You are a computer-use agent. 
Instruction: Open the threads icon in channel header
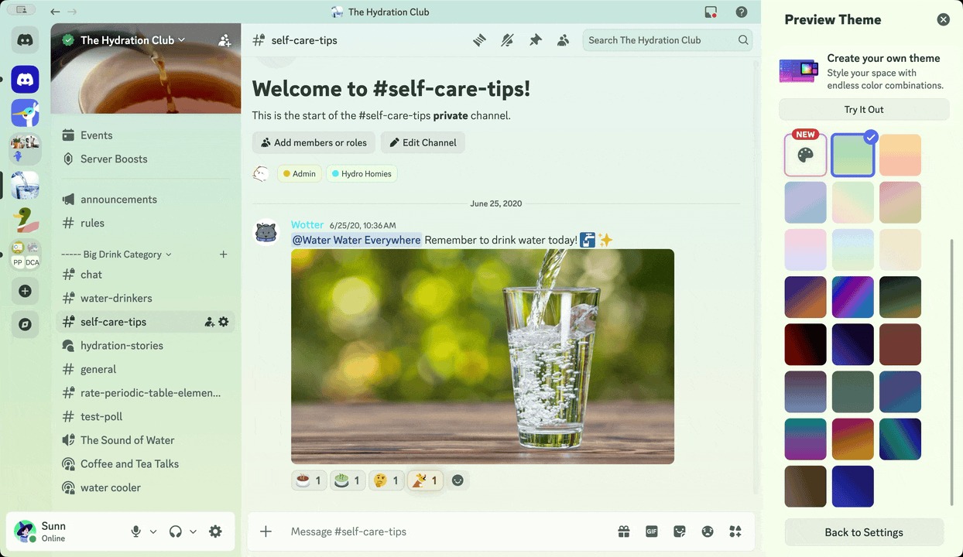[479, 39]
